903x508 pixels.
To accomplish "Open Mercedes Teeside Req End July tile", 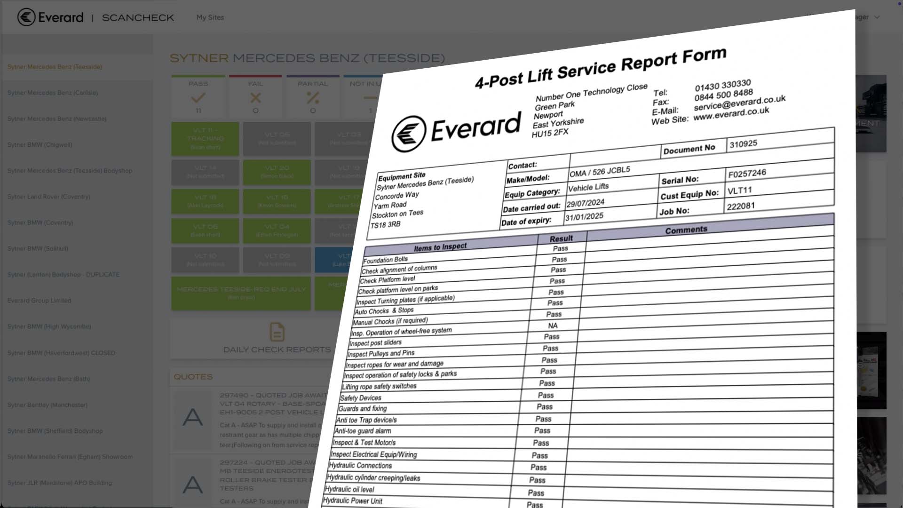I will tap(241, 293).
